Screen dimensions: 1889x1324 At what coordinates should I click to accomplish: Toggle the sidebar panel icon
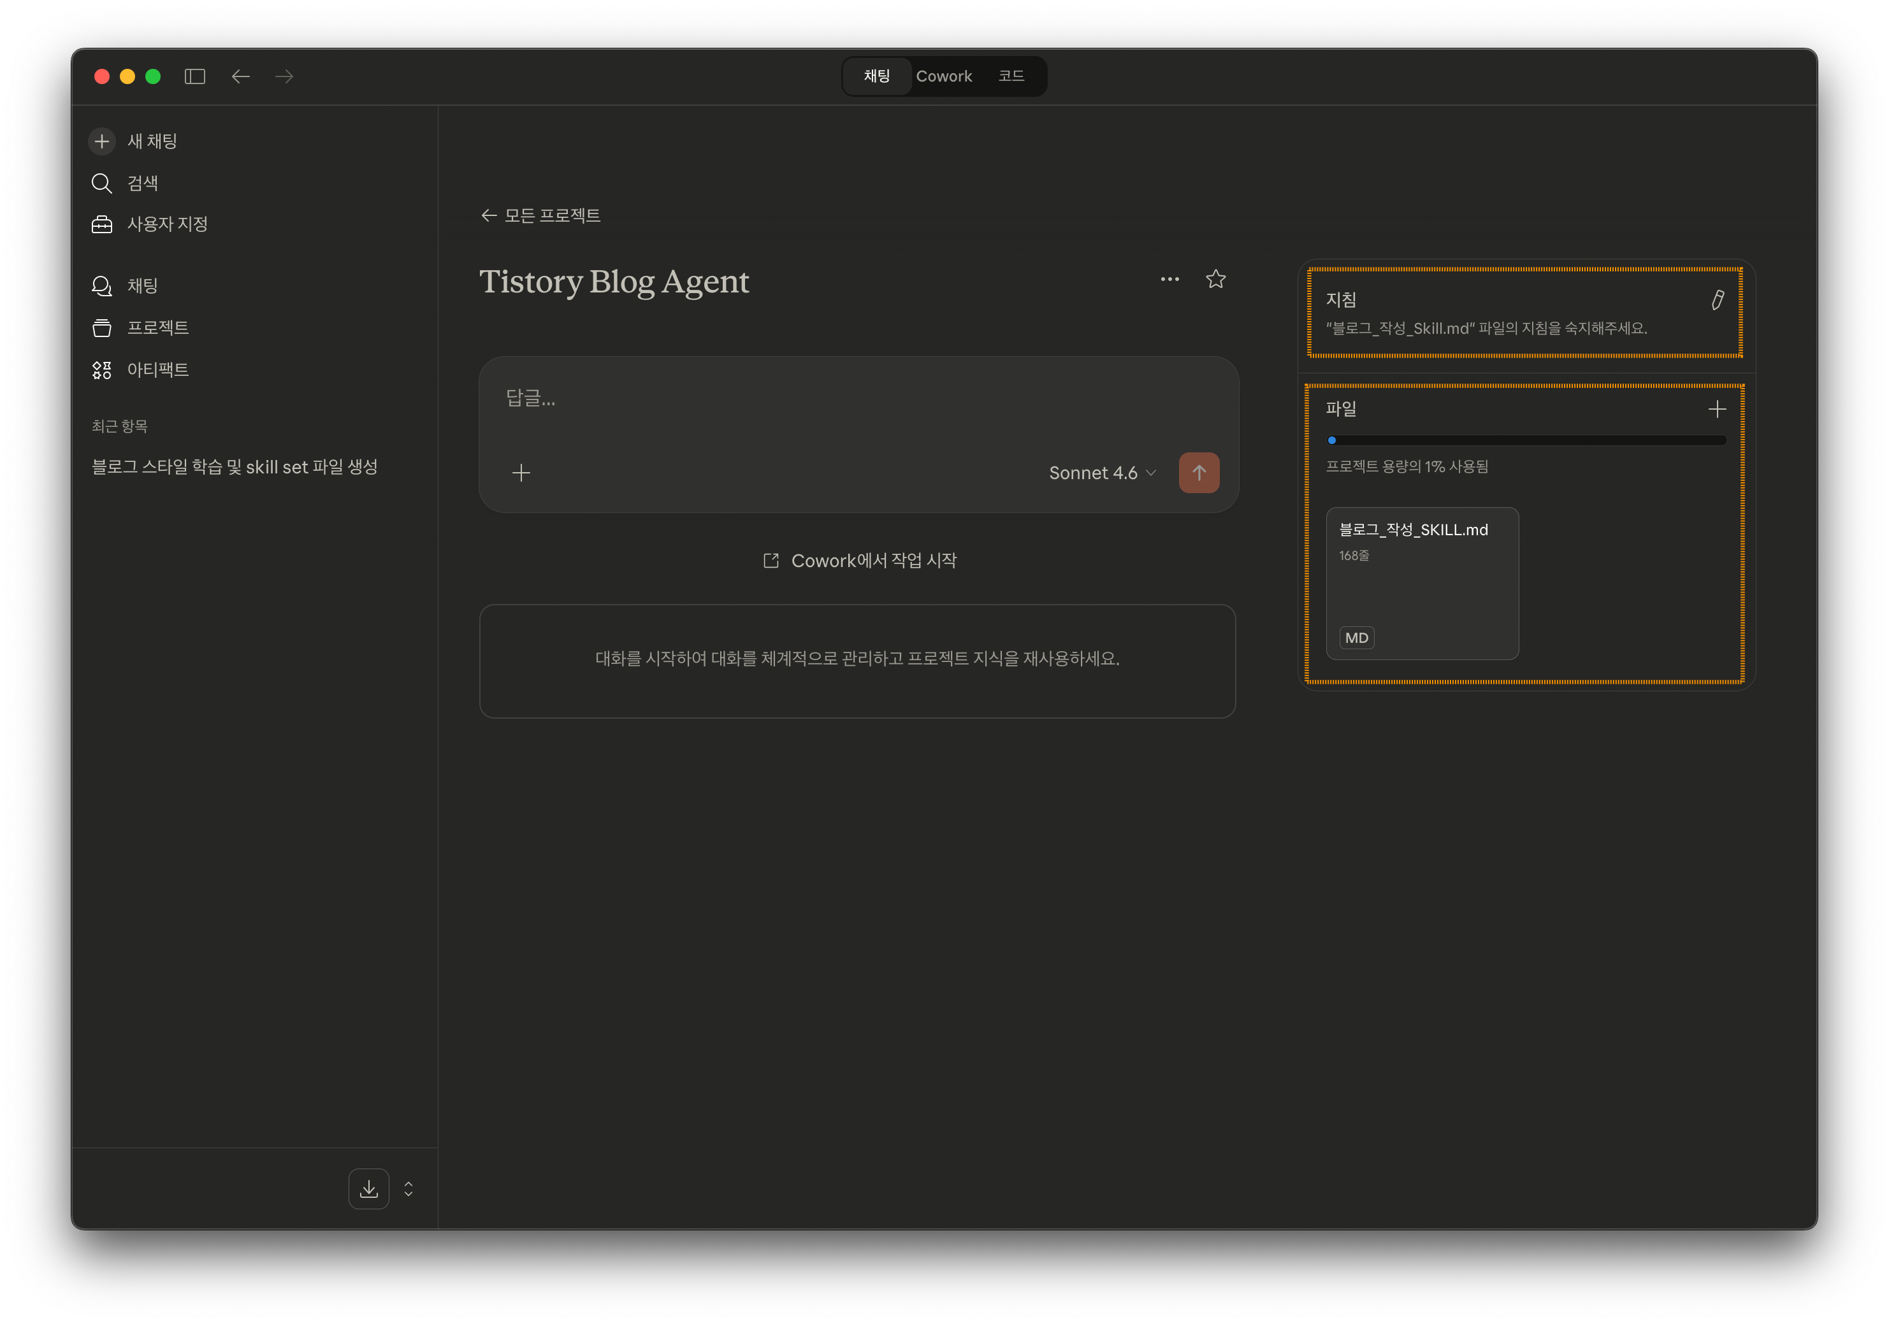(x=194, y=76)
